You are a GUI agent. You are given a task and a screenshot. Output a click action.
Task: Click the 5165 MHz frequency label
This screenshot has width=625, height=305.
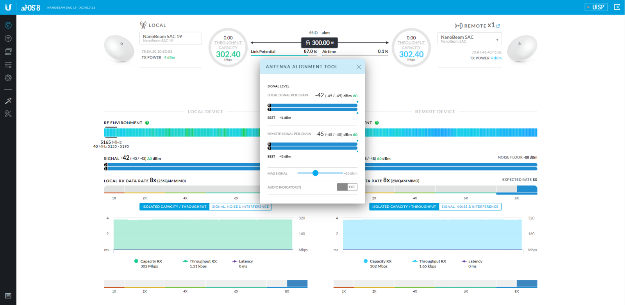coord(111,142)
